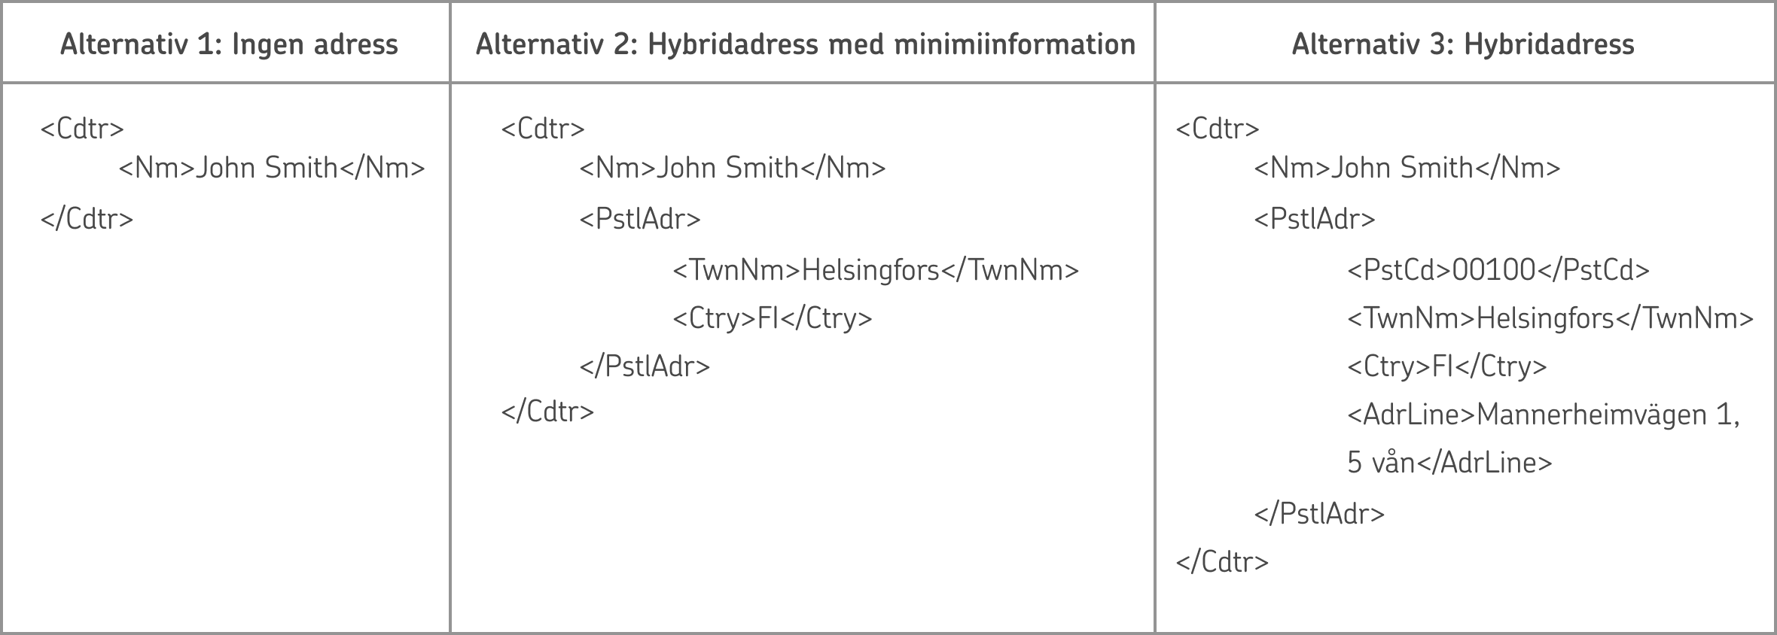Click the closing Cdtr tag in Alternativ 2
Image resolution: width=1777 pixels, height=635 pixels.
pos(547,412)
